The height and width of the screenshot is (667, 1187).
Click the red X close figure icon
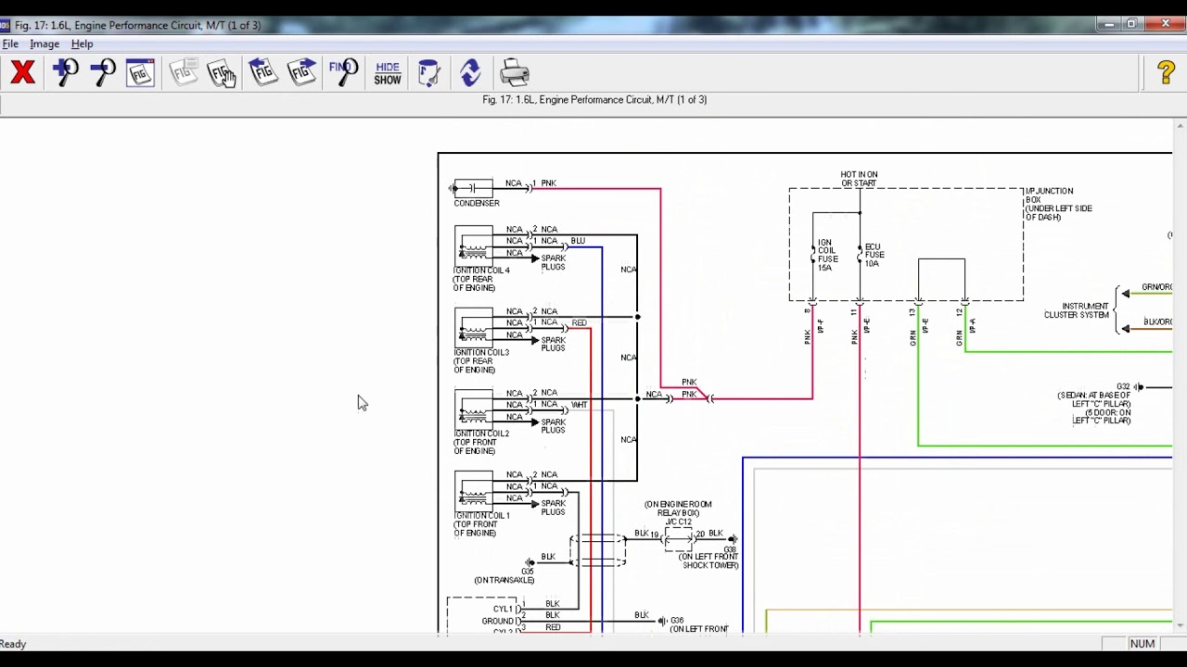pyautogui.click(x=23, y=72)
